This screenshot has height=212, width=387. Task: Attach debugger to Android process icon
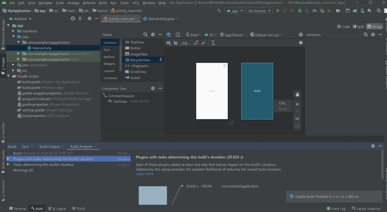point(322,11)
